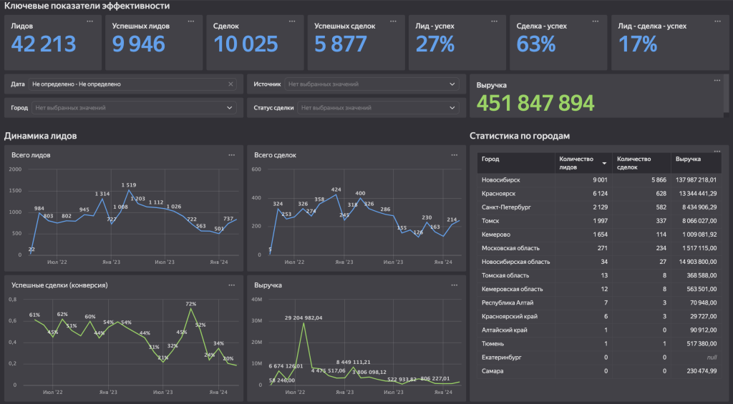Expand the Город dropdown filter
The width and height of the screenshot is (733, 404).
(229, 108)
